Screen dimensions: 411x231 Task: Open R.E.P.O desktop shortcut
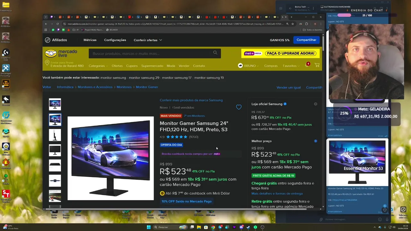tap(6, 85)
